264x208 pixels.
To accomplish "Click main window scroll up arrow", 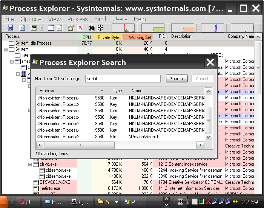I will pyautogui.click(x=258, y=37).
